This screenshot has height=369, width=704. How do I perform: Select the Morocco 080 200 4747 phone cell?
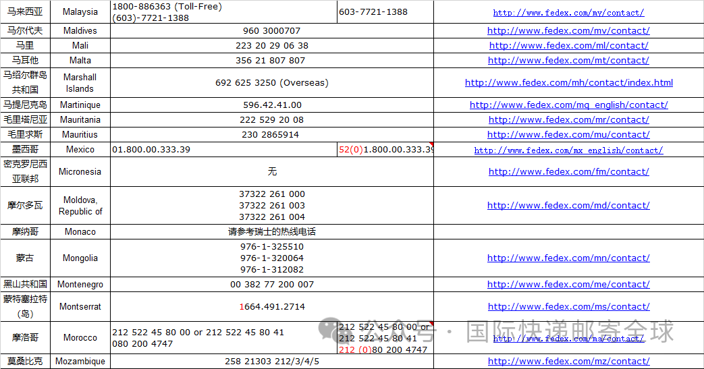(223, 337)
